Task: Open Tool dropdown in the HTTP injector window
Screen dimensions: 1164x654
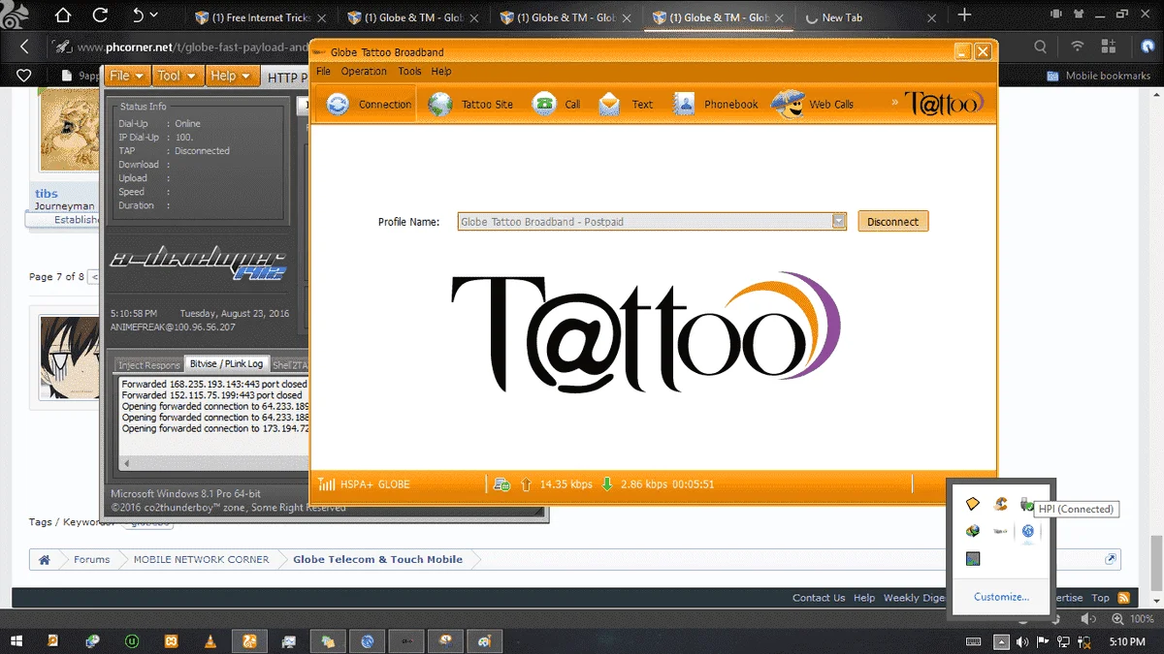Action: tap(177, 76)
